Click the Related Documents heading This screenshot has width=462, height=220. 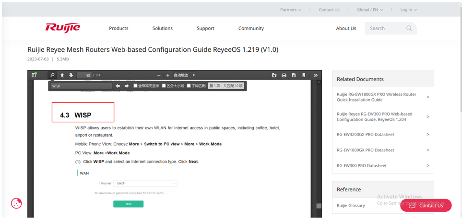click(360, 79)
